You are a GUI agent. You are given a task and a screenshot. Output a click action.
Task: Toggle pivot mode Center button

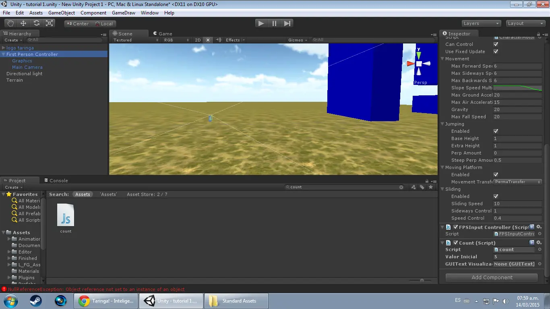point(77,24)
